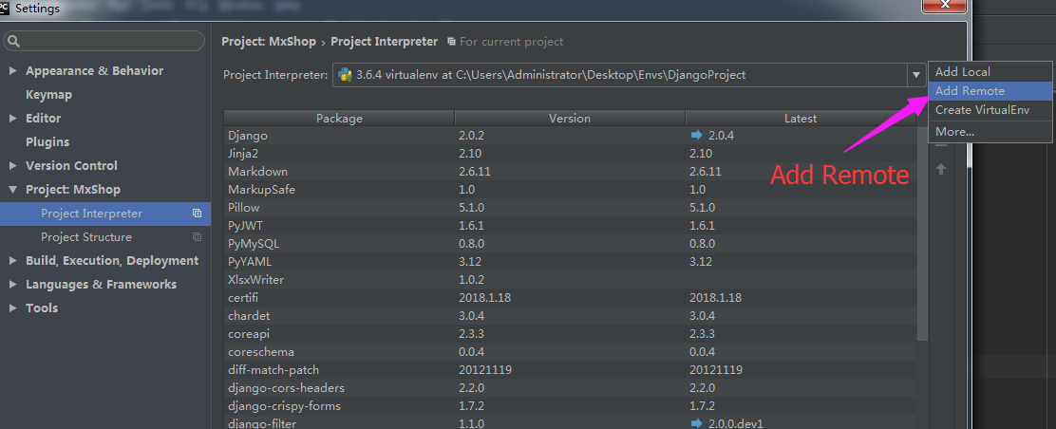Click the Project: MxShop breadcrumb

coord(269,42)
